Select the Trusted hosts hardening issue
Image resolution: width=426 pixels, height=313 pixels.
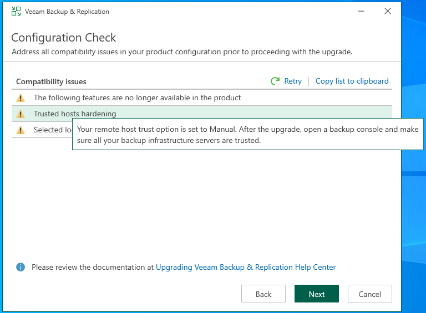pyautogui.click(x=75, y=114)
